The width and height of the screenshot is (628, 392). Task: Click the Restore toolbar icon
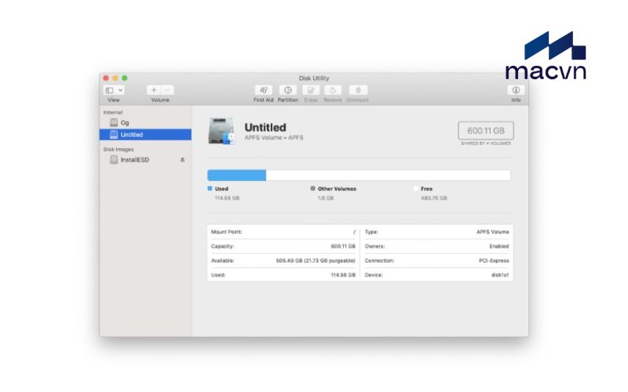click(333, 90)
